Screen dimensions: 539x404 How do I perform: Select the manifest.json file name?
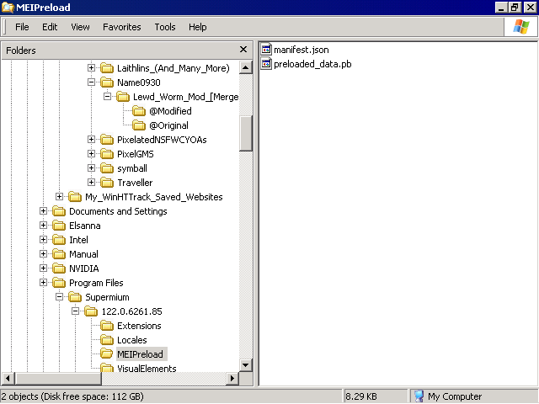(x=302, y=50)
